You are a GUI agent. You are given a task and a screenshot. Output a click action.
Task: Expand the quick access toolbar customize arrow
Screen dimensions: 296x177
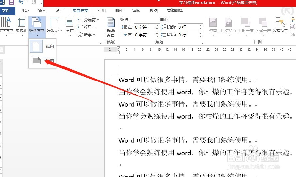coord(41,3)
